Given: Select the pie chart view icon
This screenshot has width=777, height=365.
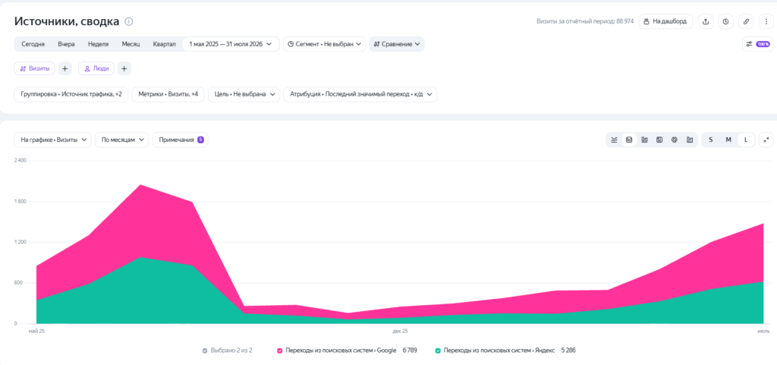Looking at the screenshot, I should [x=675, y=140].
